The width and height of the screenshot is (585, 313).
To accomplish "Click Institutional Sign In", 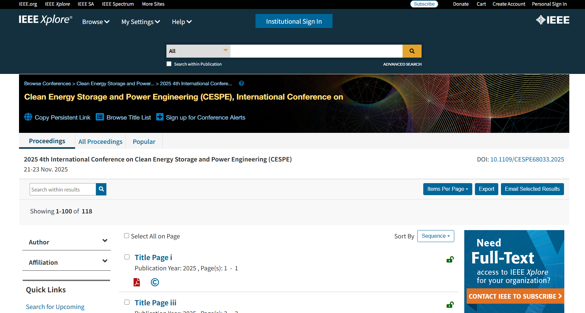I will coord(294,21).
